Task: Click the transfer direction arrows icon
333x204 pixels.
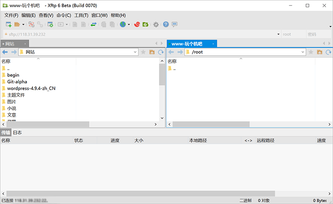Action: click(x=94, y=25)
